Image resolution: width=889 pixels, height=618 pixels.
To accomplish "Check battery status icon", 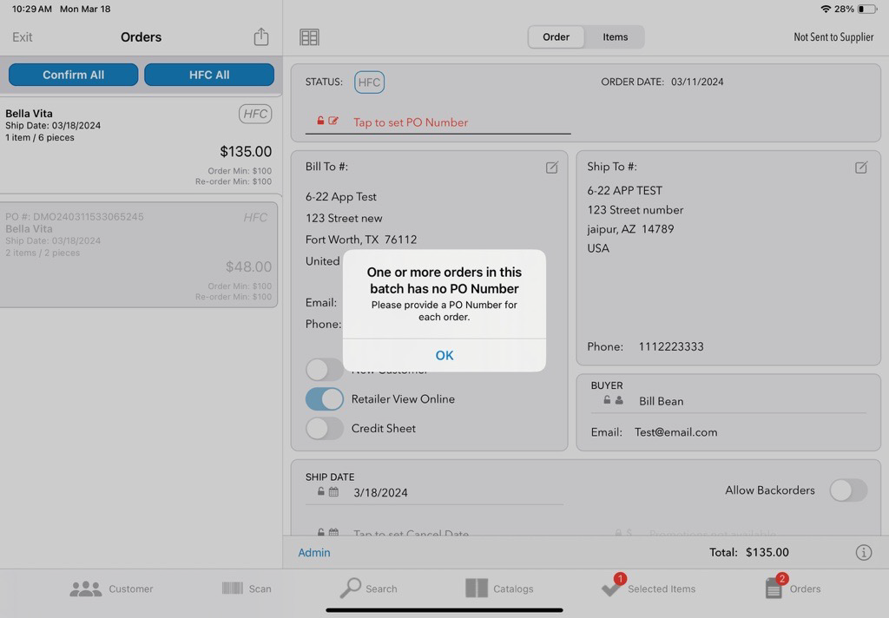I will pyautogui.click(x=866, y=9).
